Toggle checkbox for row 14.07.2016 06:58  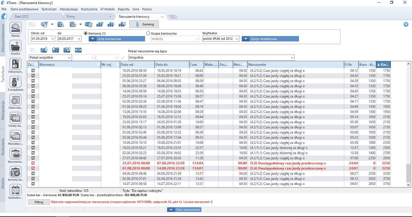(x=33, y=184)
